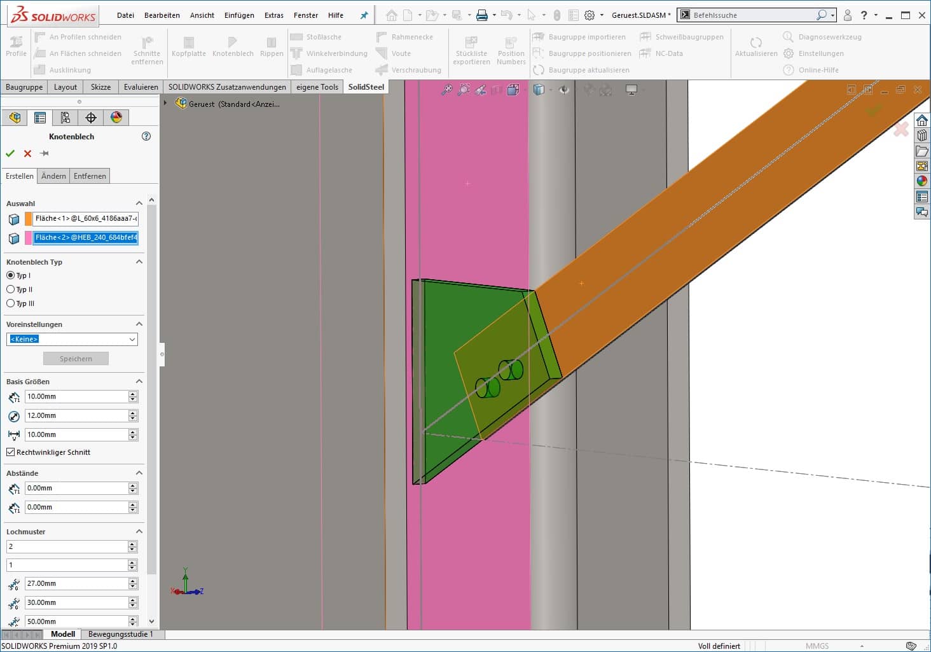The height and width of the screenshot is (652, 931).
Task: Click pink swatch beside Fläche<2> selection
Action: click(28, 238)
